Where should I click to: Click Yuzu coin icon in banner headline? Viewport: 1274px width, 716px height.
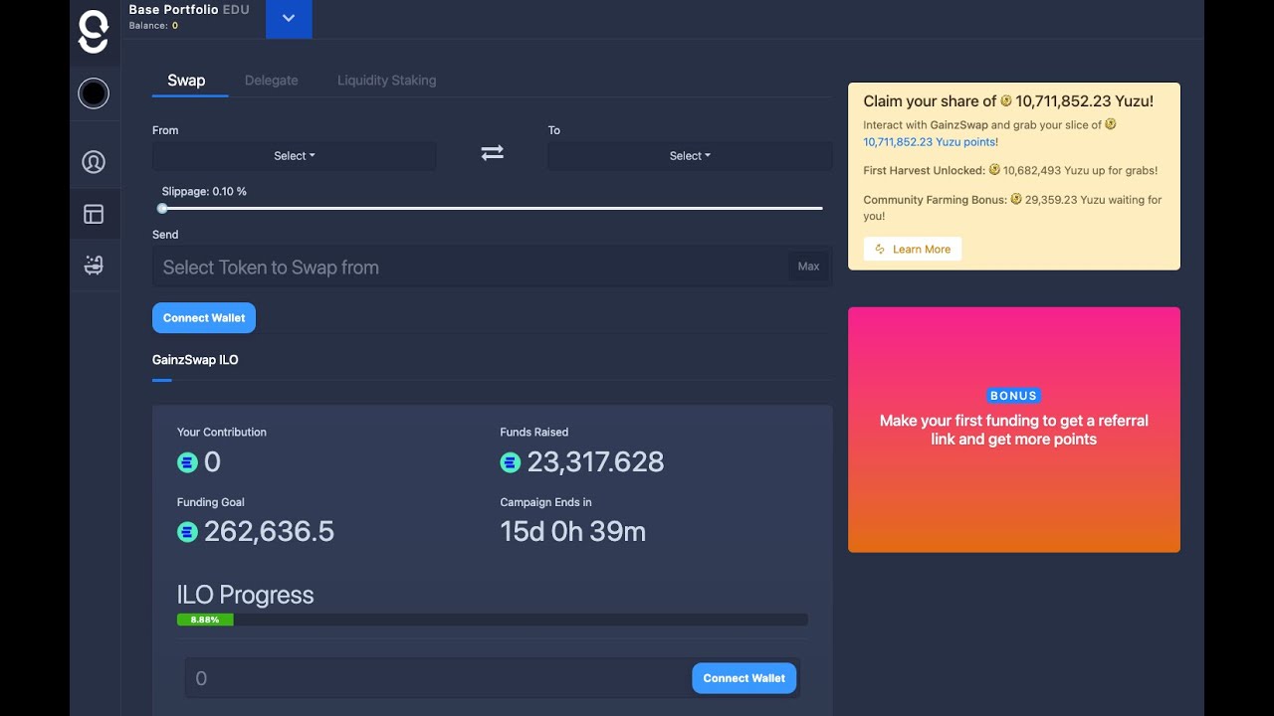click(x=1006, y=100)
